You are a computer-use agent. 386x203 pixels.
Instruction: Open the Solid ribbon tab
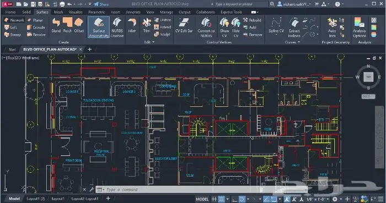click(26, 12)
